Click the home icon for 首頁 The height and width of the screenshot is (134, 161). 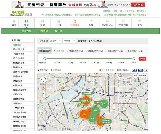[x=14, y=21]
